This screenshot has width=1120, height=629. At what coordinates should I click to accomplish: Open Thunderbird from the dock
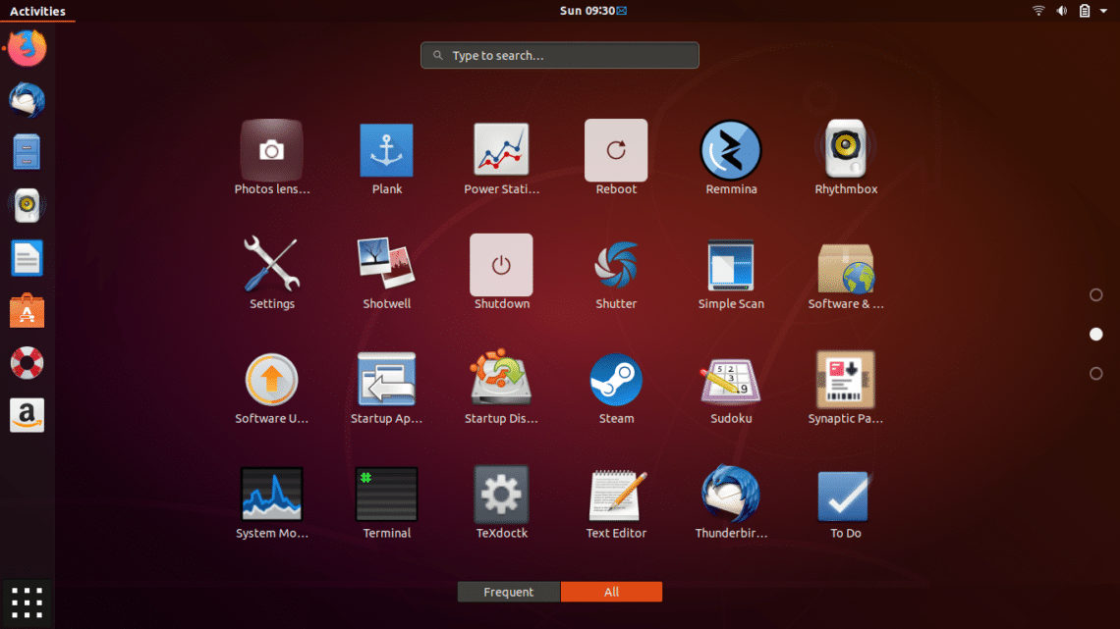tap(26, 99)
